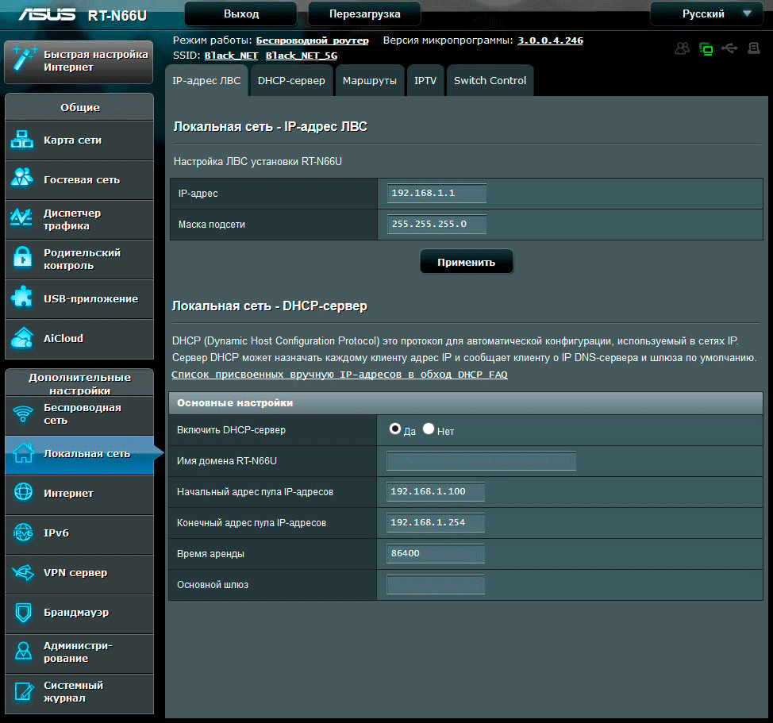Select 'Да' to enable DHCP server
Viewport: 773px width, 723px height.
tap(395, 429)
